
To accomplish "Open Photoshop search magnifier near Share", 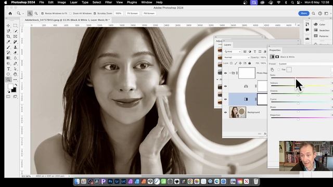I will tap(313, 14).
